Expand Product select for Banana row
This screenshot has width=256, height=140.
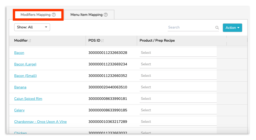click(178, 87)
